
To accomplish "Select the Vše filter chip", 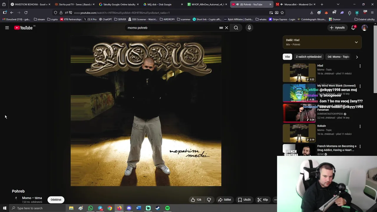I will point(287,57).
